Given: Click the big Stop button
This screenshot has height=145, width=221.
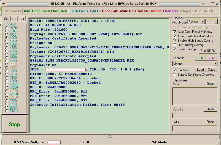Looking at the screenshot, I should pos(15,124).
